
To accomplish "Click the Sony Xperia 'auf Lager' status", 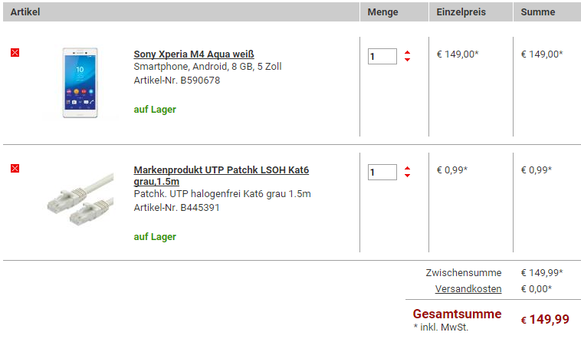I will click(x=155, y=110).
